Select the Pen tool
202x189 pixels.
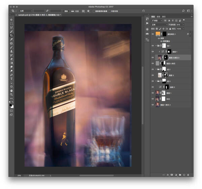click(x=11, y=75)
